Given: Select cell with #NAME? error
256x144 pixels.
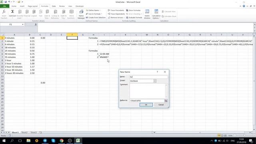Looking at the screenshot, I should [x=104, y=57].
